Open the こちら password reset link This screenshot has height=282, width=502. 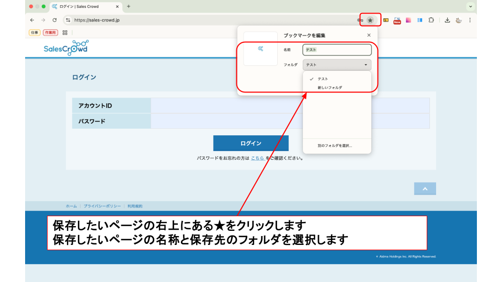[257, 158]
